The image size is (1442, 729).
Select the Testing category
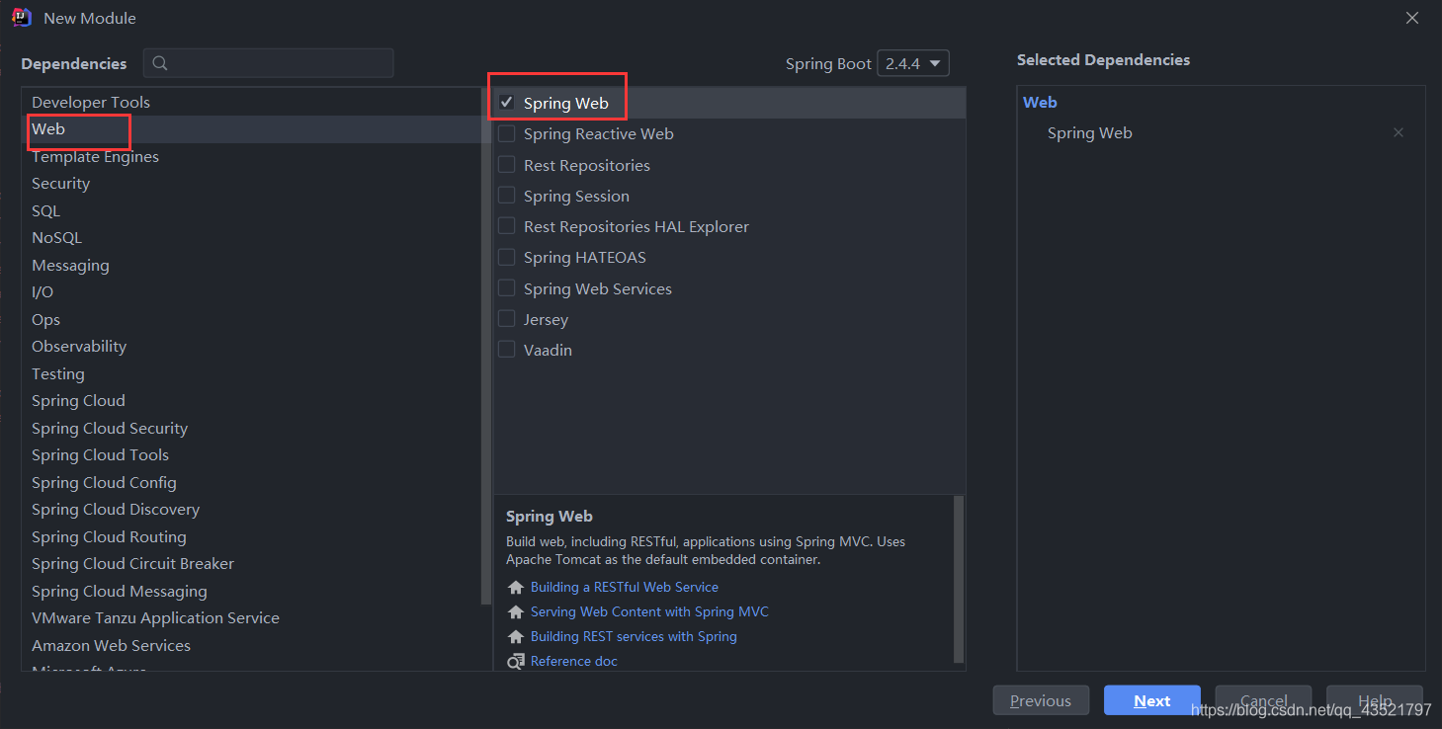coord(251,374)
